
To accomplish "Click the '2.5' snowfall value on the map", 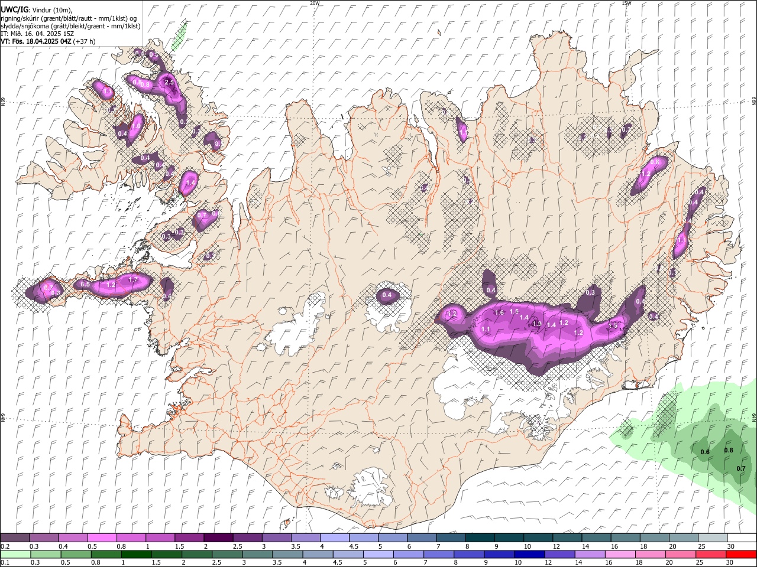I will pos(169,83).
